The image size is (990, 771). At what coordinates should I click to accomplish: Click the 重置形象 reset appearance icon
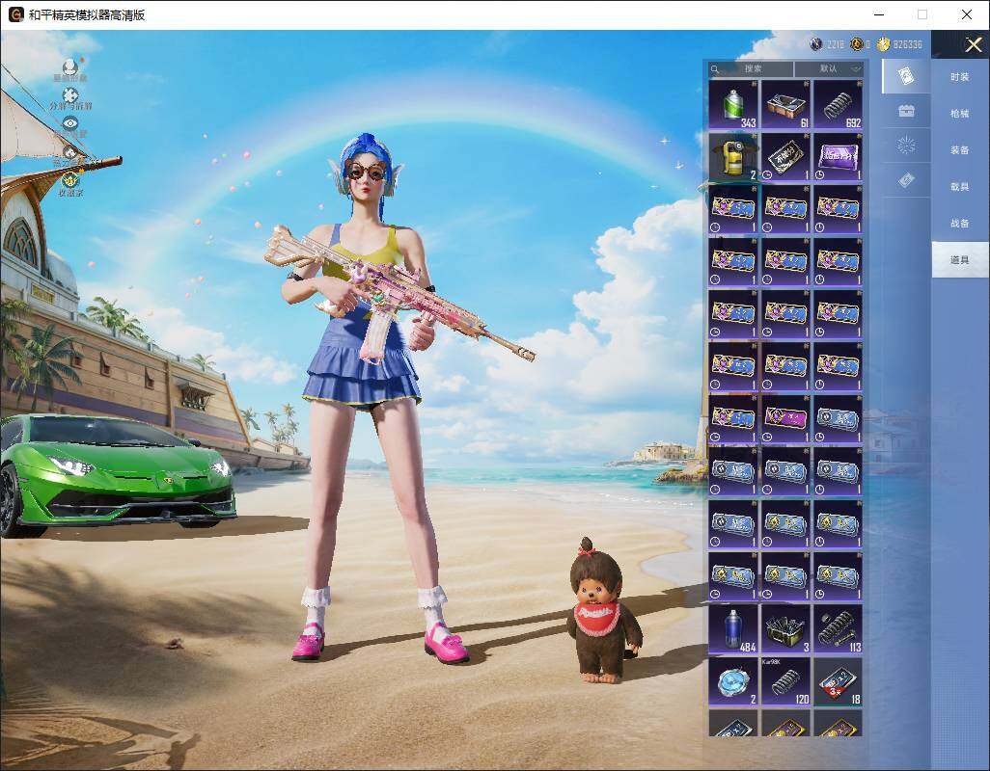pyautogui.click(x=70, y=66)
